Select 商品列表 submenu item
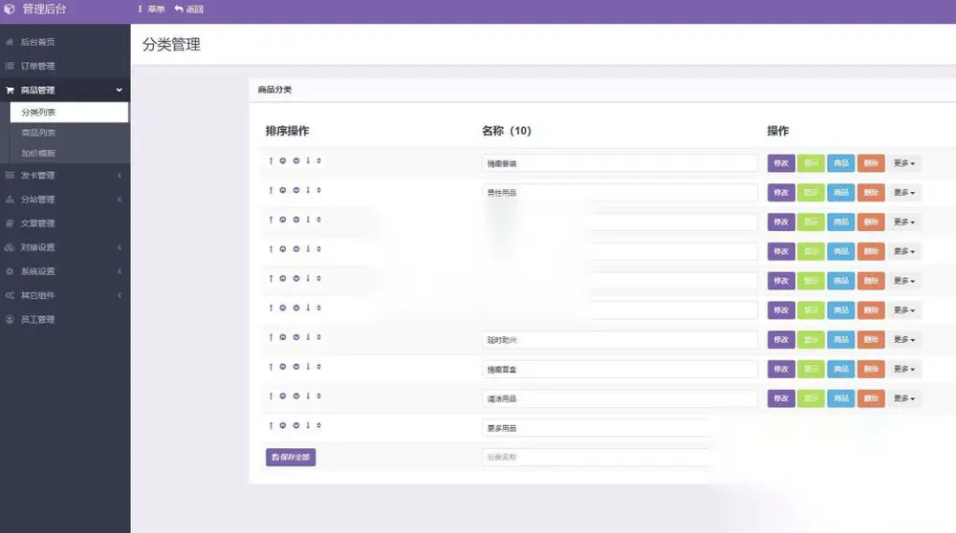956x533 pixels. 69,133
